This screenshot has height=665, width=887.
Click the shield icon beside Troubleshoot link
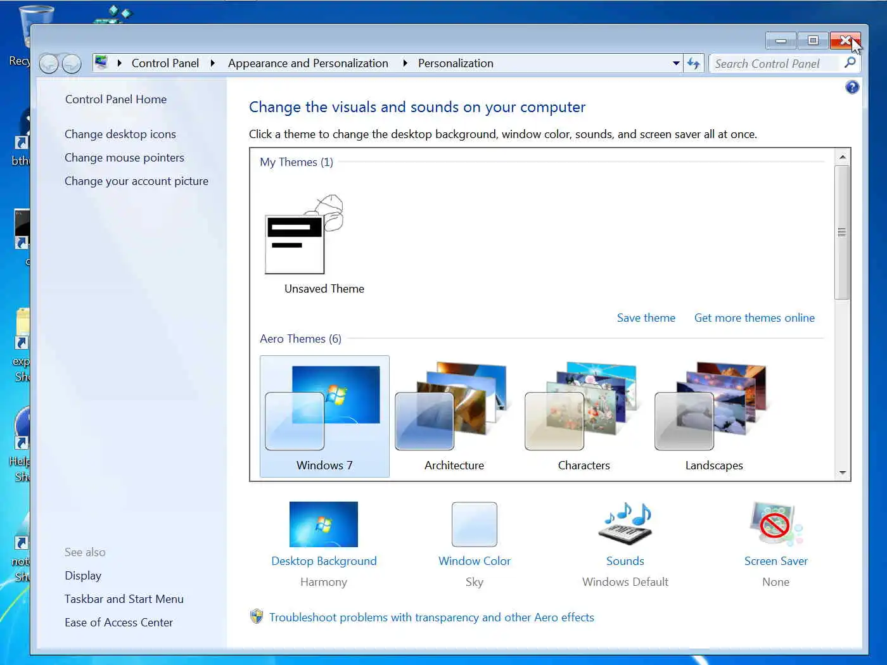click(257, 616)
